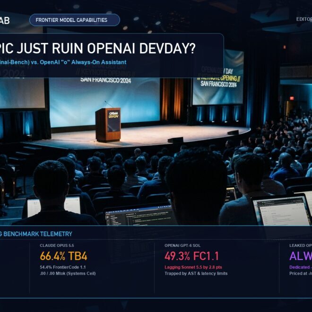Screen dimensions: 312x312
Task: Click the 'CLAUDE OPUS 5.5' card label
Action: pyautogui.click(x=57, y=245)
